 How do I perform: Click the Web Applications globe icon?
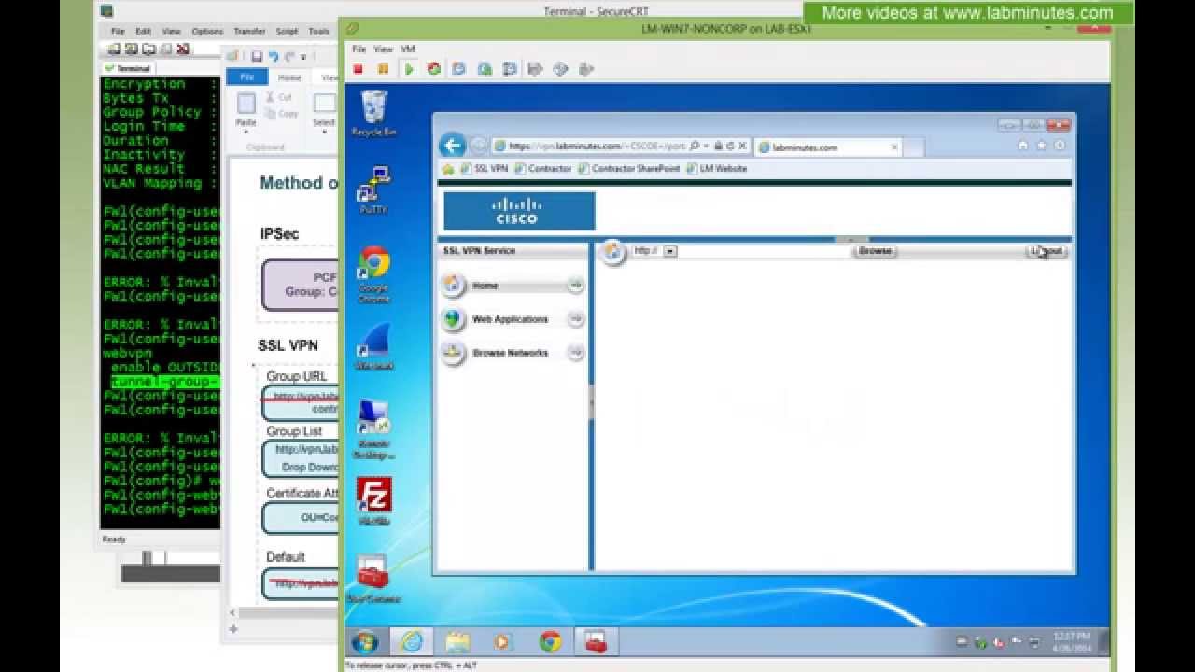453,319
